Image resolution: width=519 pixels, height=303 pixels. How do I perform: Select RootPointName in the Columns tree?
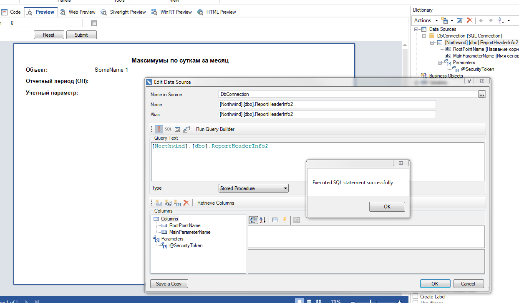pyautogui.click(x=185, y=225)
